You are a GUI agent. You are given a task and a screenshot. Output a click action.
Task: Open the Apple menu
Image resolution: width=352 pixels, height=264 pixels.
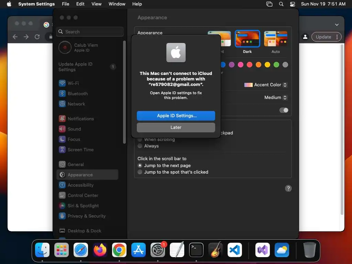pos(9,4)
